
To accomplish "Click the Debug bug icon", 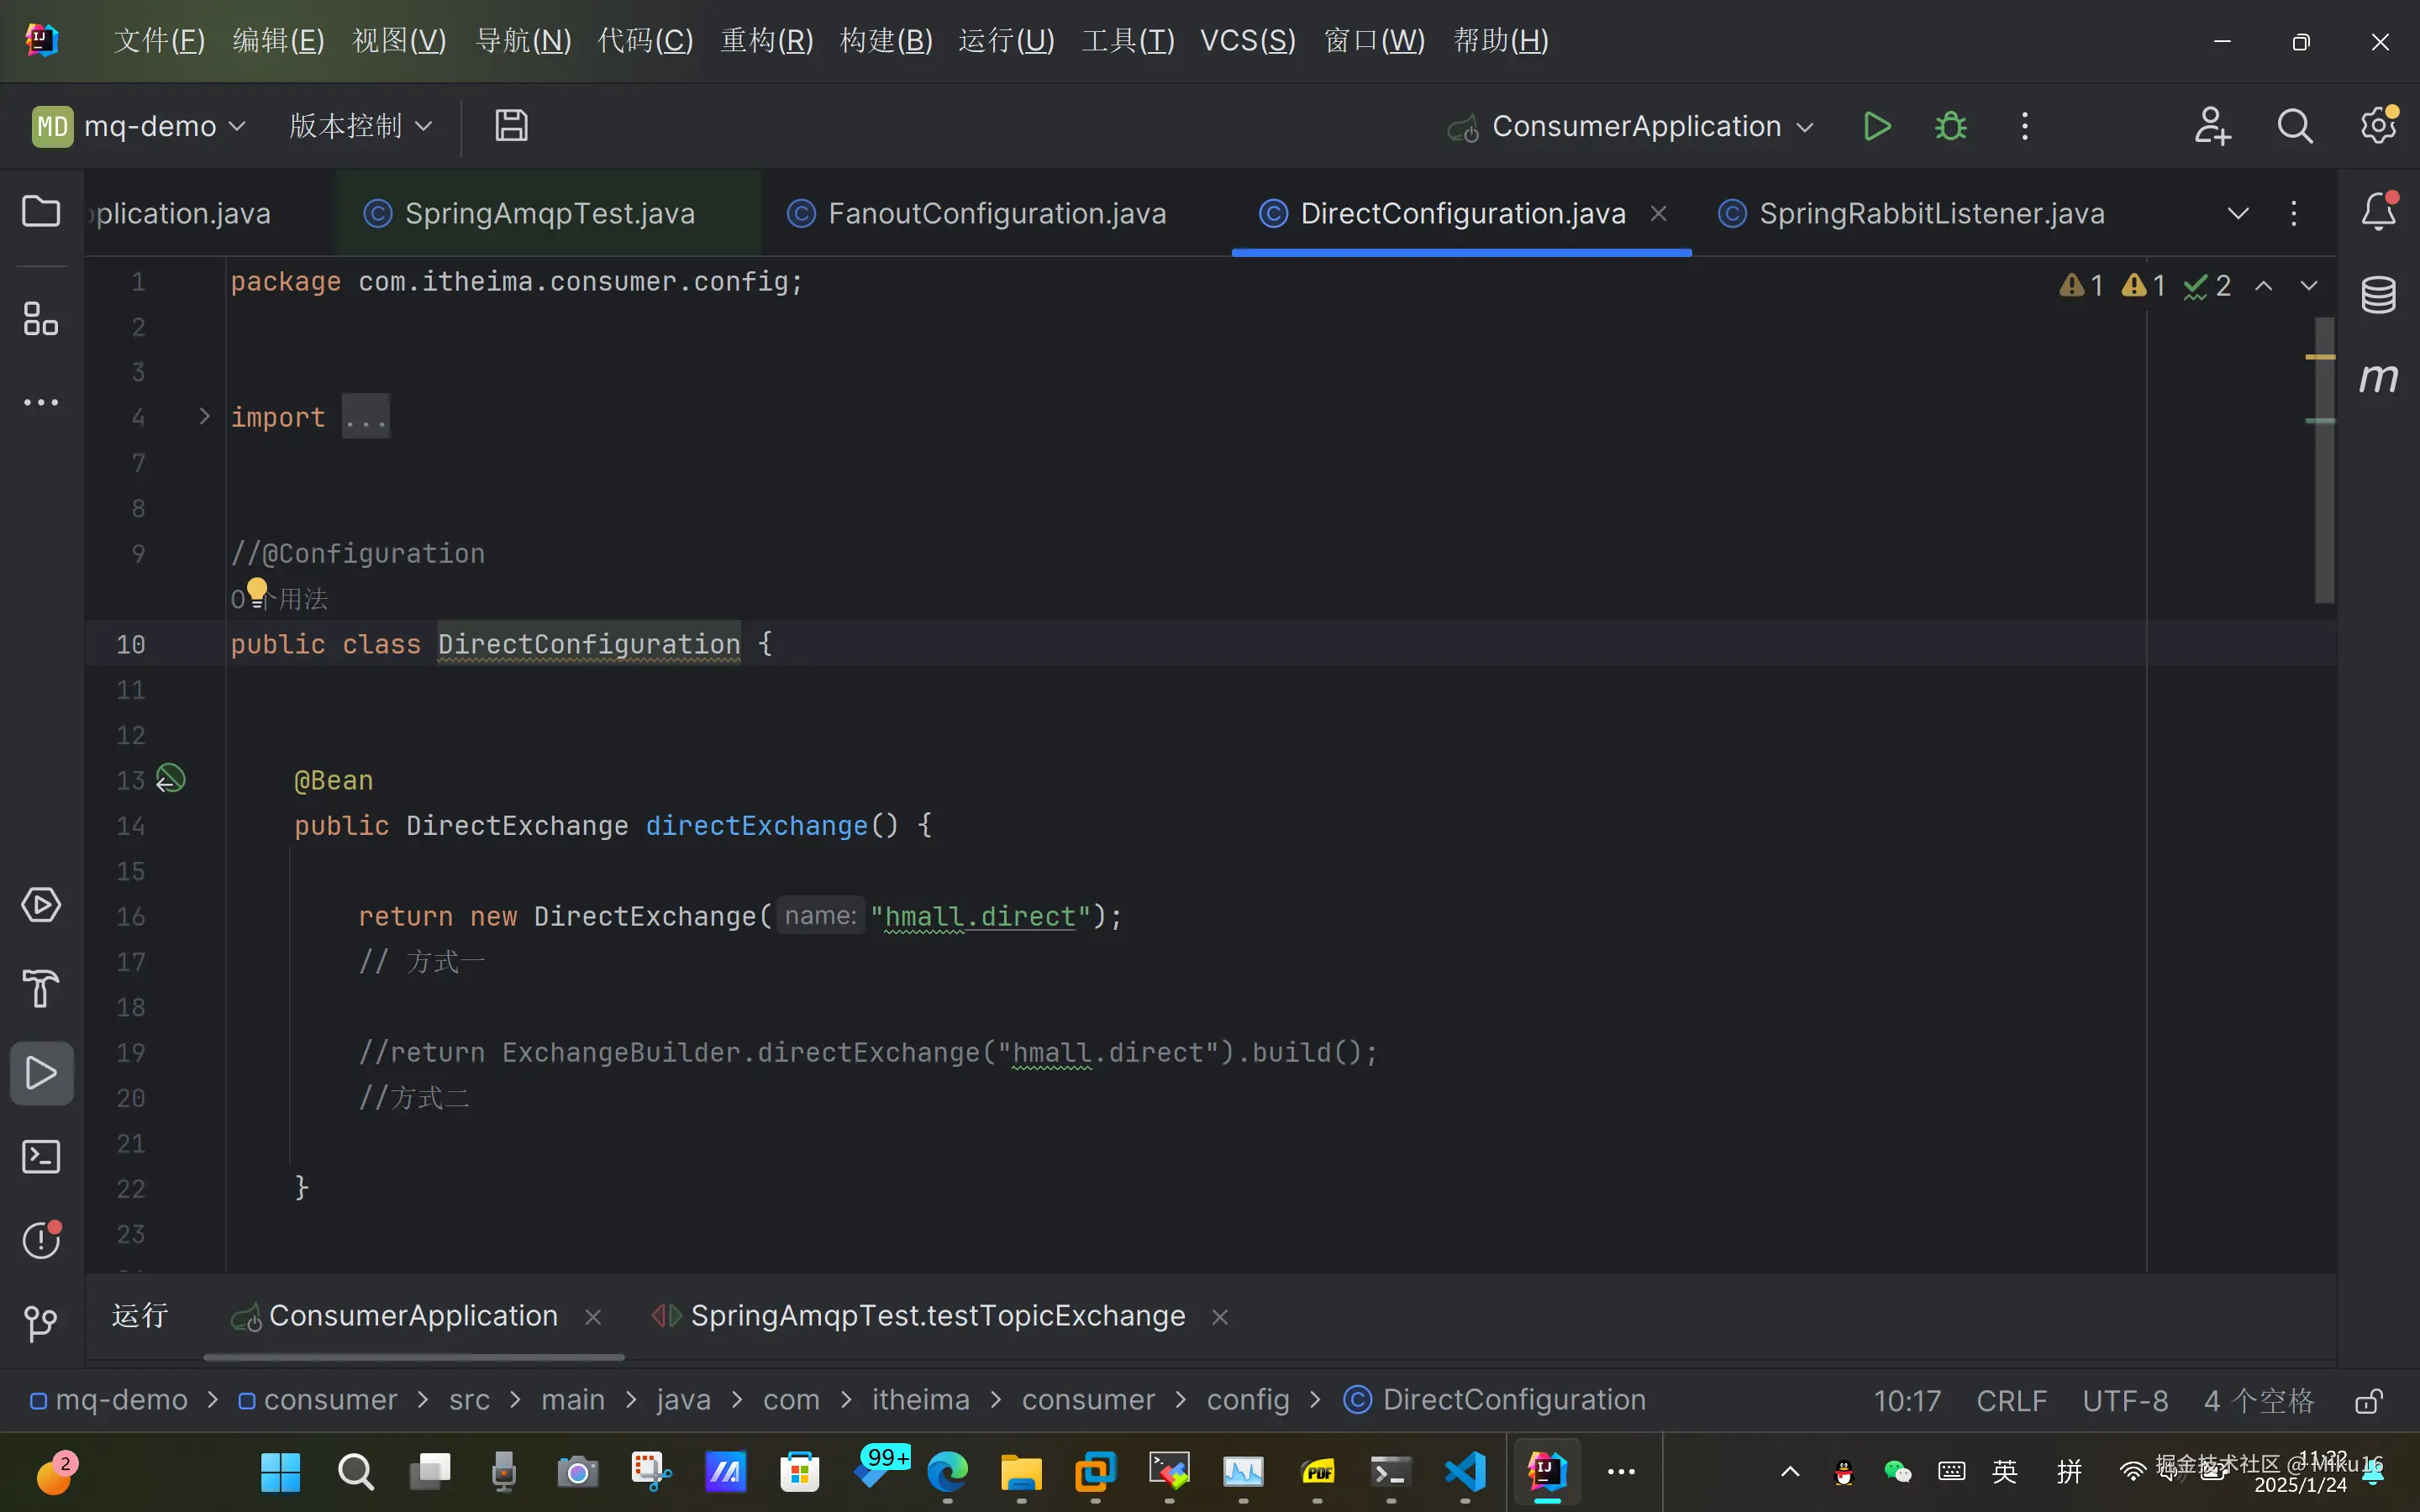I will click(1950, 127).
